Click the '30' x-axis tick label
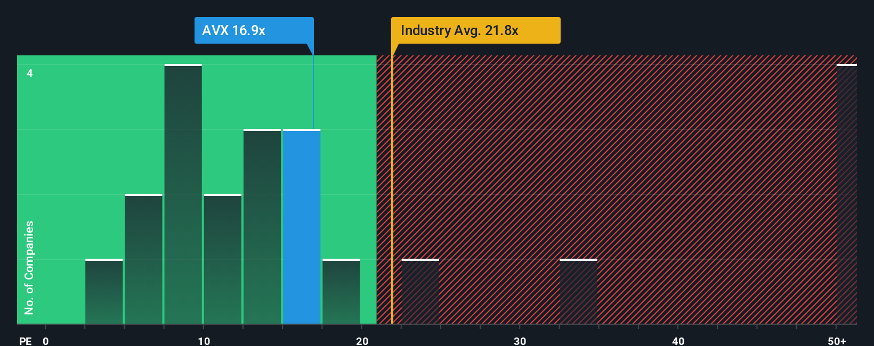Screen dimensions: 874x346 520,341
